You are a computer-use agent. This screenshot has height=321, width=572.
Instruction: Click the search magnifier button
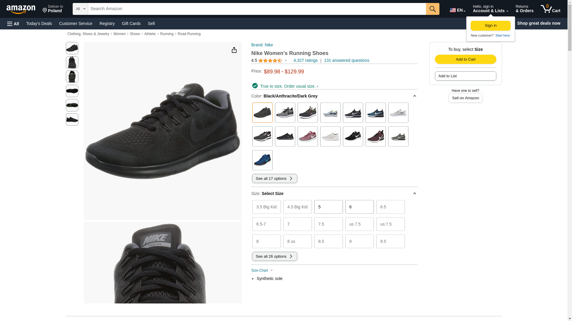[x=432, y=9]
